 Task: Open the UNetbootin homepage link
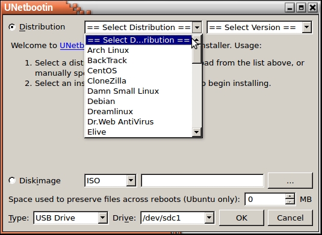click(72, 45)
